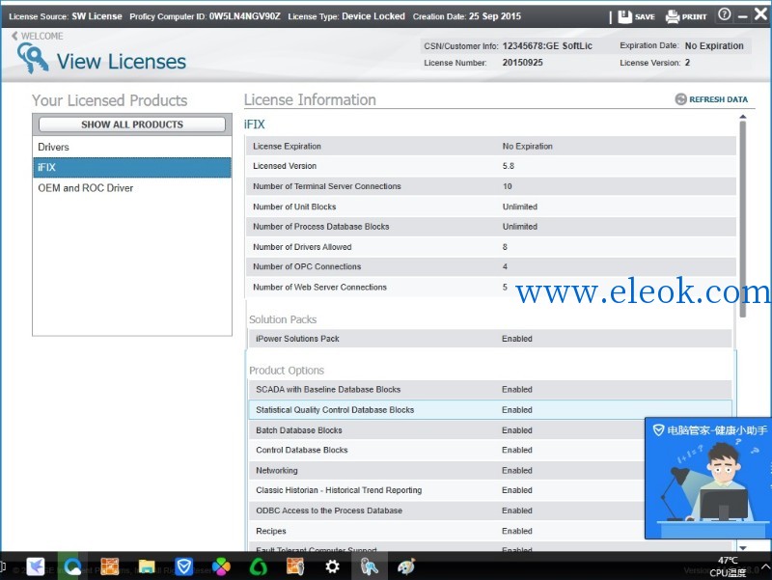Click Number of Terminal Server Connections row
The height and width of the screenshot is (580, 772).
490,186
